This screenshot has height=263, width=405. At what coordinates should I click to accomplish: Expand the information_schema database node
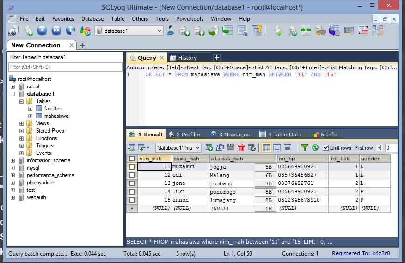[12, 161]
